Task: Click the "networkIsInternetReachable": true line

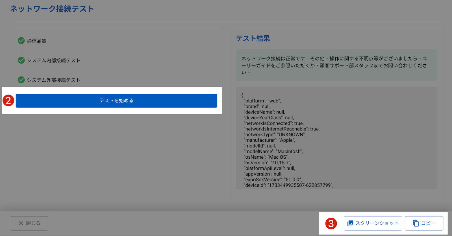Action: pyautogui.click(x=282, y=129)
